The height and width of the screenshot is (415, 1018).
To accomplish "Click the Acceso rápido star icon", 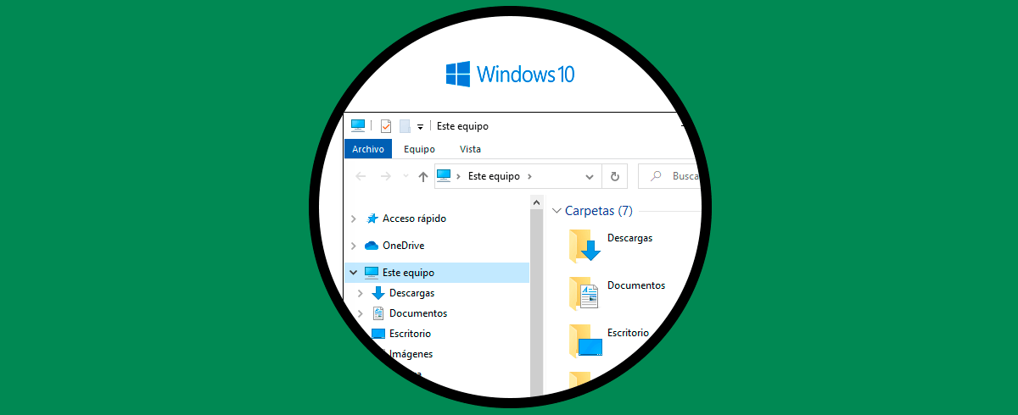I will point(372,219).
